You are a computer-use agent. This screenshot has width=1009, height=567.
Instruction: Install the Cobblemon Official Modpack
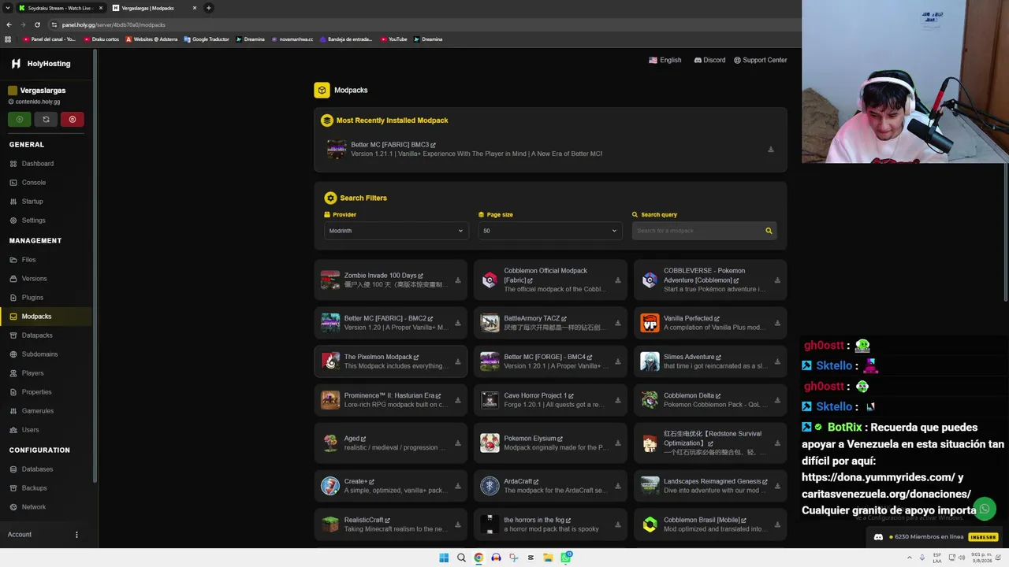tap(618, 280)
